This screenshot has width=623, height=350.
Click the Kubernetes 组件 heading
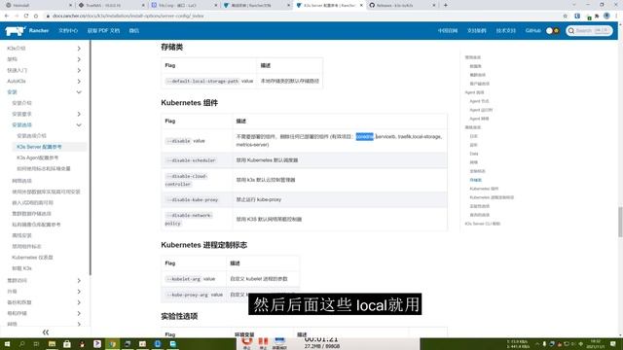pyautogui.click(x=189, y=103)
